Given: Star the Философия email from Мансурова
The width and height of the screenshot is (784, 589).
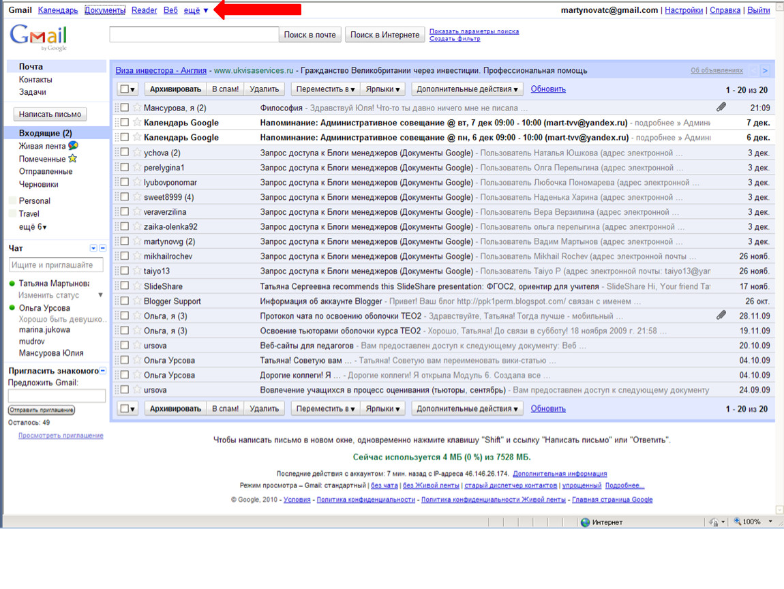Looking at the screenshot, I should pyautogui.click(x=137, y=108).
